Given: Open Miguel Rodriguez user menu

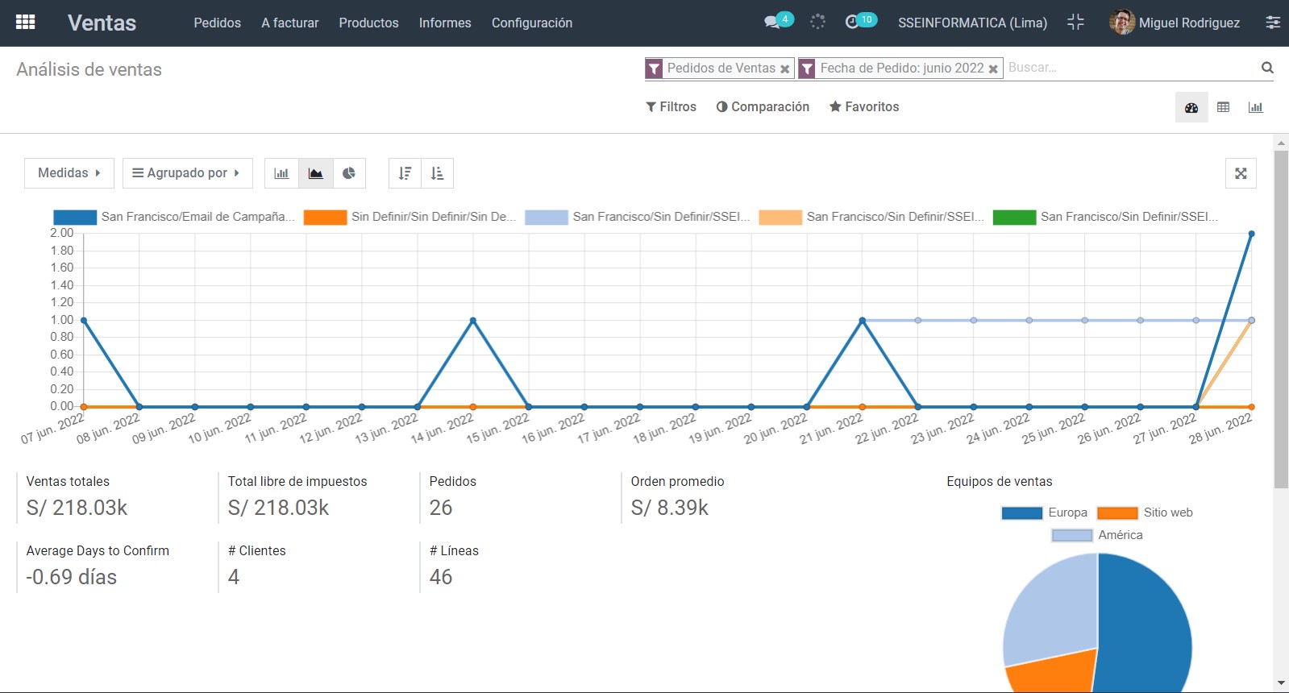Looking at the screenshot, I should (1175, 23).
